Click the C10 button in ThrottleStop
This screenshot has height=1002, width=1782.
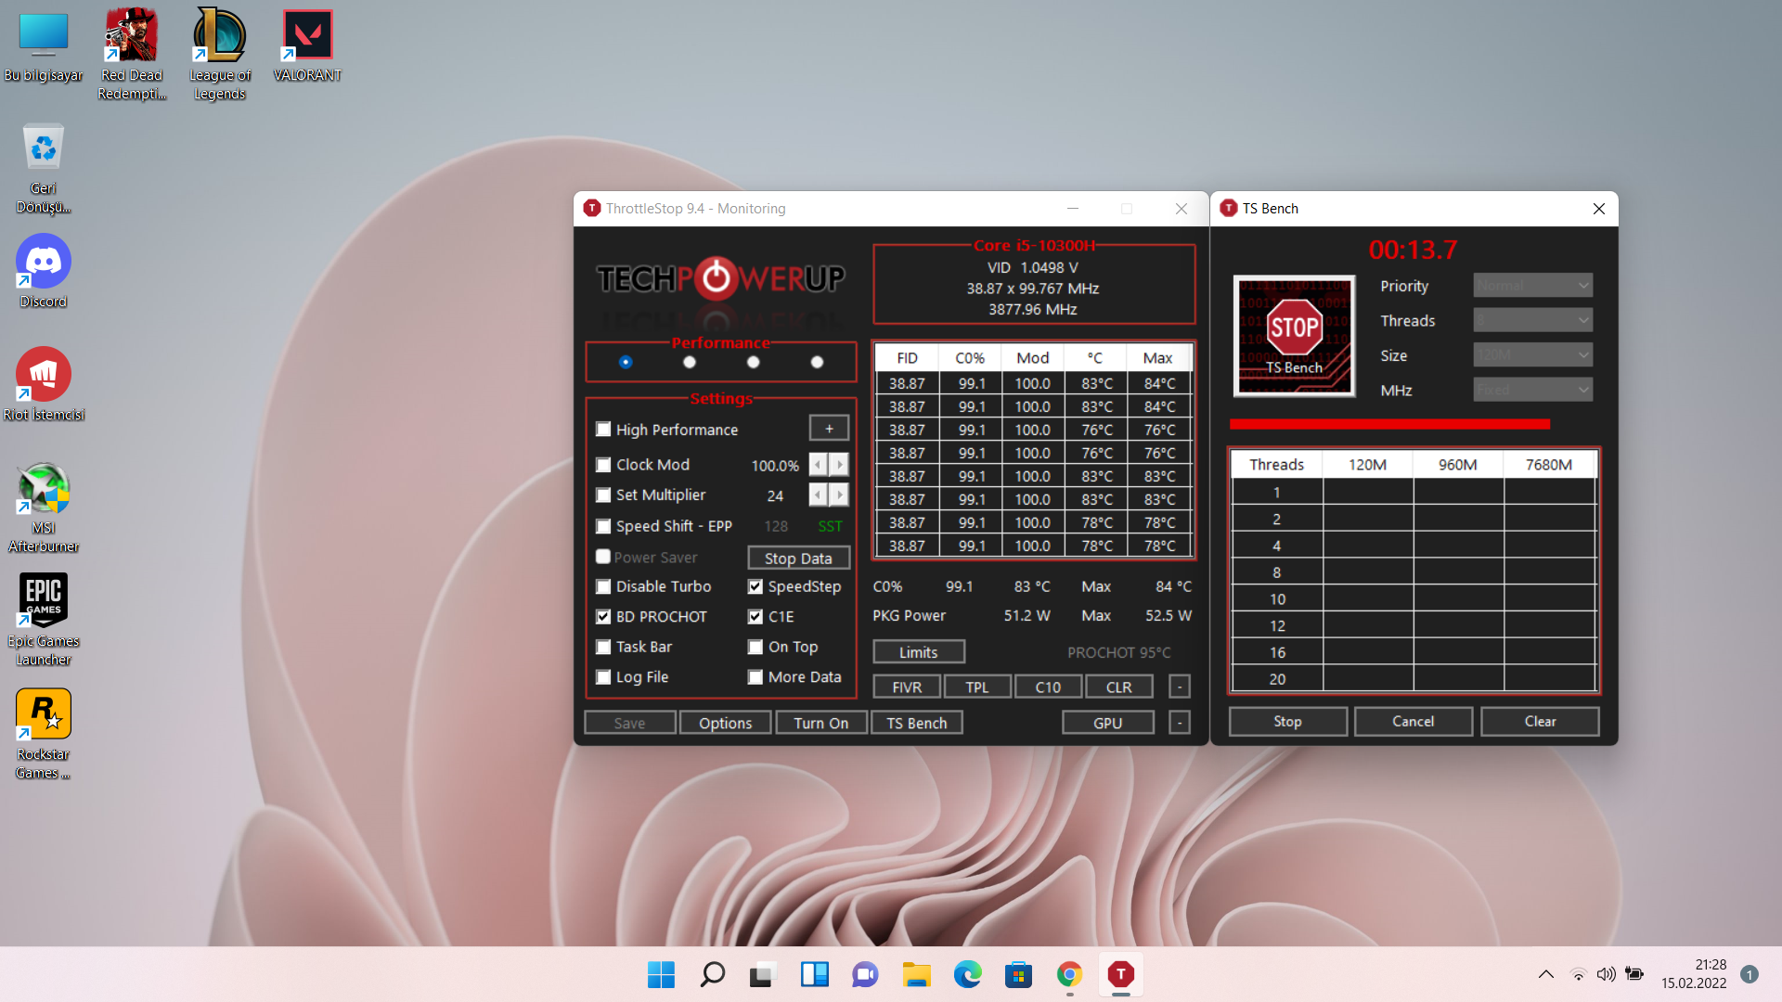coord(1046,687)
